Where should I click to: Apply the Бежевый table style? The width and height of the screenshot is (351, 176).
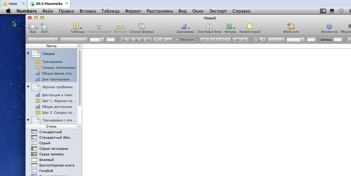(46, 160)
